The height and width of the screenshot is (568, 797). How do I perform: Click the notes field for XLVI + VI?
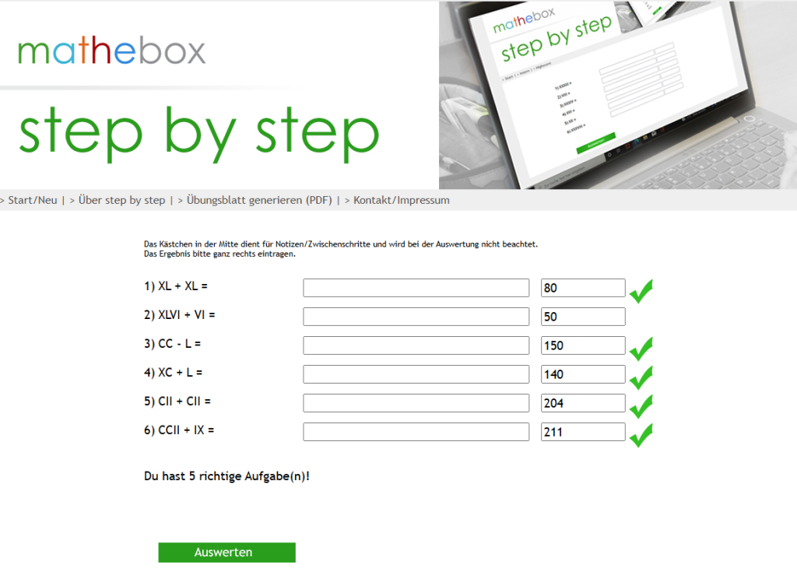click(x=416, y=317)
